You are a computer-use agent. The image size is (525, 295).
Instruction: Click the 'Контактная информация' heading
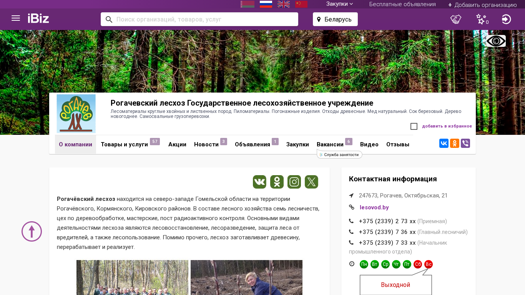[x=393, y=179]
